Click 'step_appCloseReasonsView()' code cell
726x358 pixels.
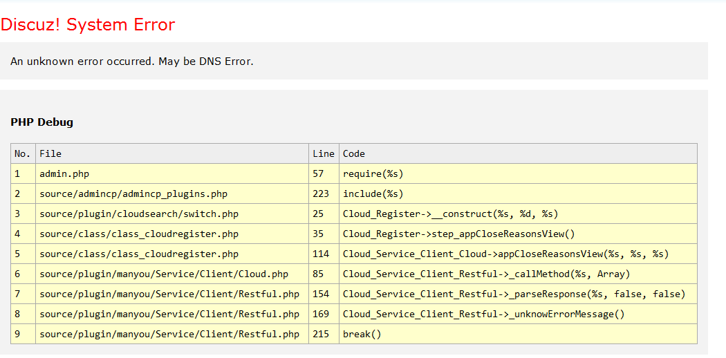point(518,234)
